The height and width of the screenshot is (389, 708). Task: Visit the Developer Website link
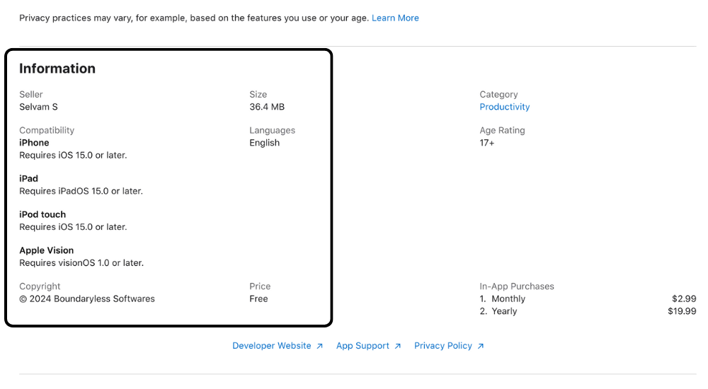[272, 346]
